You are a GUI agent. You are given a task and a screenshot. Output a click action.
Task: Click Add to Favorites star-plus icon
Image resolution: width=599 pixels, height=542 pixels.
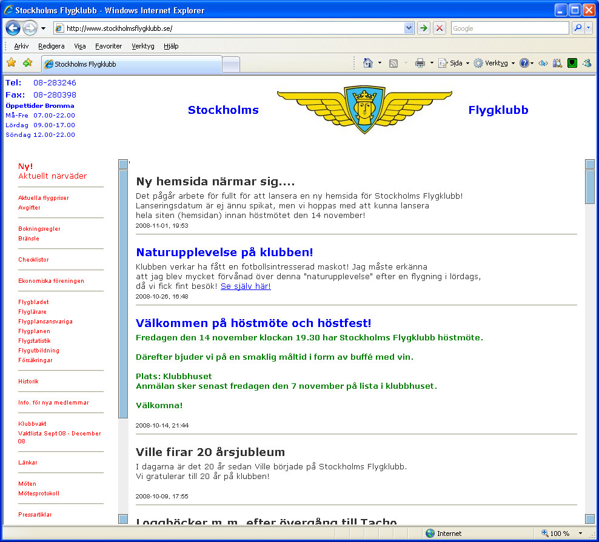tap(27, 62)
